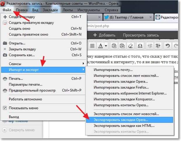Click the eraser remove formatting icon
The width and height of the screenshot is (181, 141).
point(130,46)
